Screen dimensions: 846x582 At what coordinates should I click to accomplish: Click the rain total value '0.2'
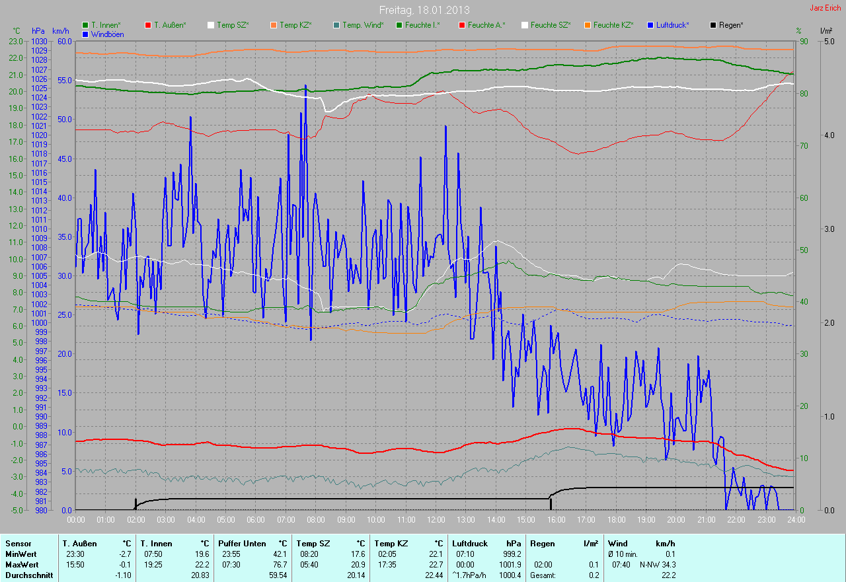pyautogui.click(x=593, y=575)
